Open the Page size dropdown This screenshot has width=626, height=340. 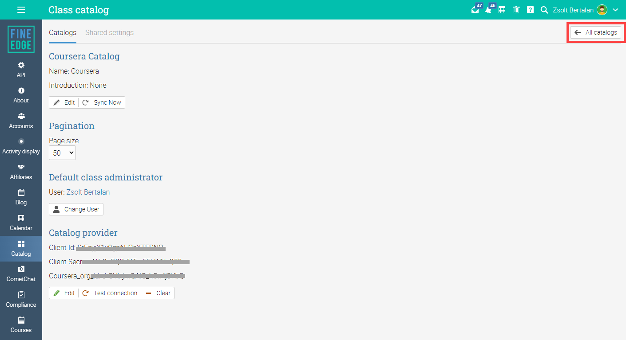point(62,153)
